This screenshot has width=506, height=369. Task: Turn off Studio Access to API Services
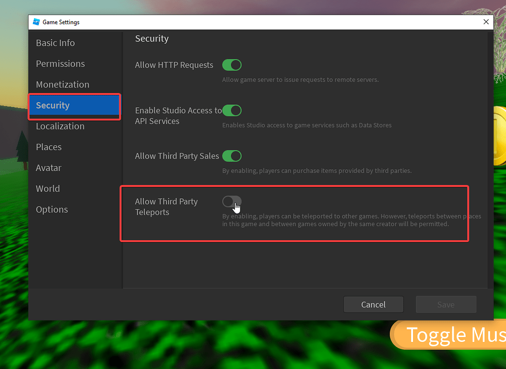click(232, 110)
